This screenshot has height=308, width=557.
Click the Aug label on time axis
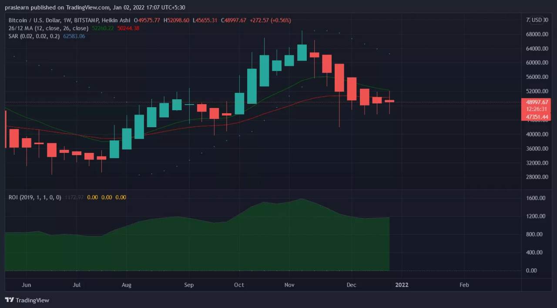point(127,285)
